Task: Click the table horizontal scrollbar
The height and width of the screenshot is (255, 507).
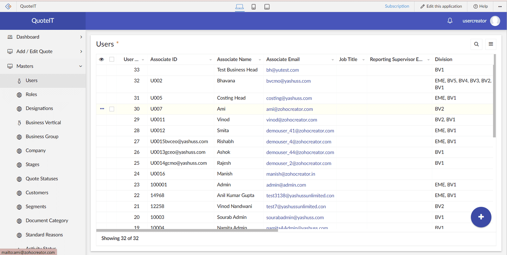Action: point(187,230)
